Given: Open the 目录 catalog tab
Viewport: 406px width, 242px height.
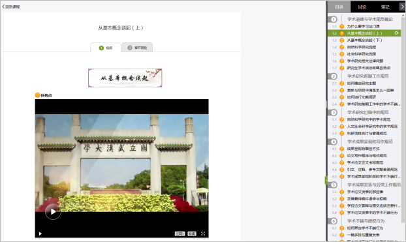Looking at the screenshot, I should tap(339, 7).
